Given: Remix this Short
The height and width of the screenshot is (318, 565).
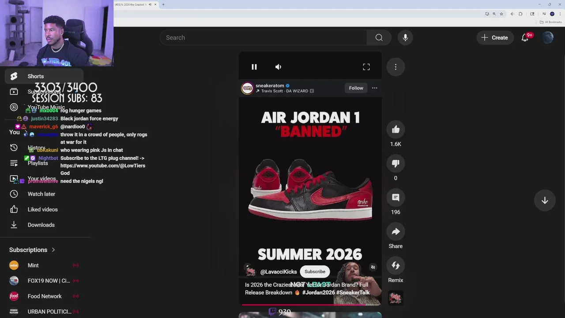Looking at the screenshot, I should 395,265.
